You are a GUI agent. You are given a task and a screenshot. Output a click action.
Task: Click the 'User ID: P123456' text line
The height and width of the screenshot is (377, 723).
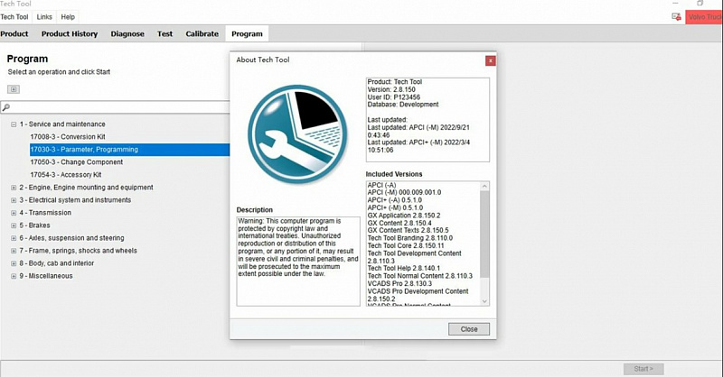(x=394, y=97)
